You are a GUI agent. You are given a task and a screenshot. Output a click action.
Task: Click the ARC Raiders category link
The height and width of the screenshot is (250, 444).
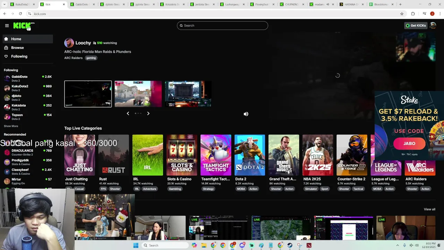coord(73,58)
